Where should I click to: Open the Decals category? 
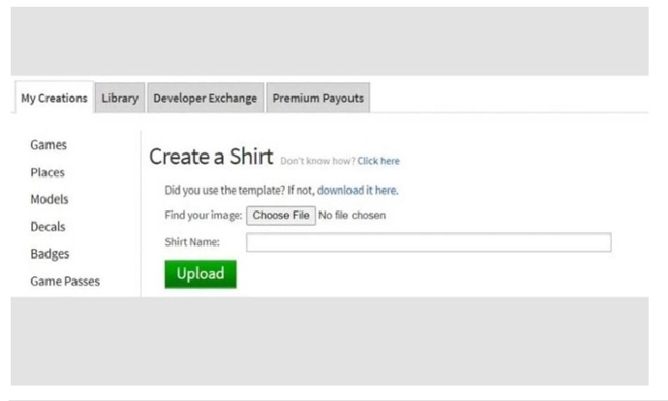coord(48,227)
